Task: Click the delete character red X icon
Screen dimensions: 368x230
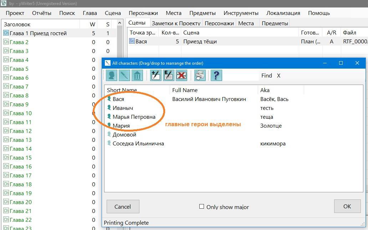Action: coord(182,75)
